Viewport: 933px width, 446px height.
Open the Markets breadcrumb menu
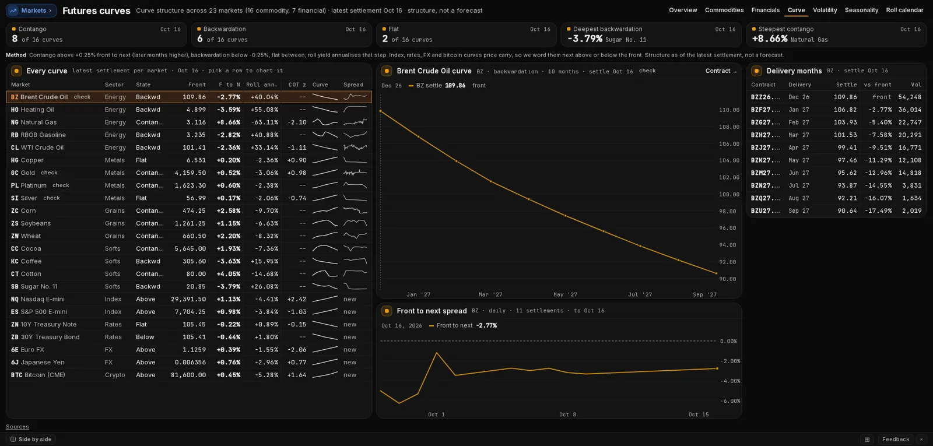coord(31,10)
